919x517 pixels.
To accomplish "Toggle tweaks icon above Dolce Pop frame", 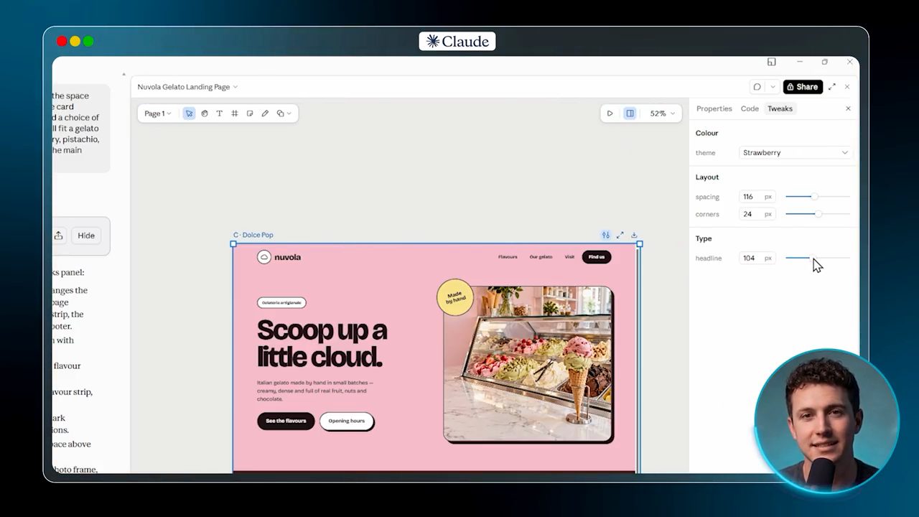I will (606, 235).
